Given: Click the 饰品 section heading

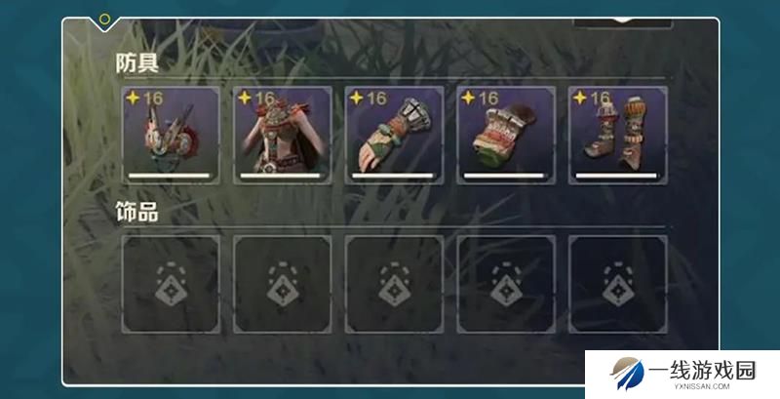Looking at the screenshot, I should pos(136,212).
